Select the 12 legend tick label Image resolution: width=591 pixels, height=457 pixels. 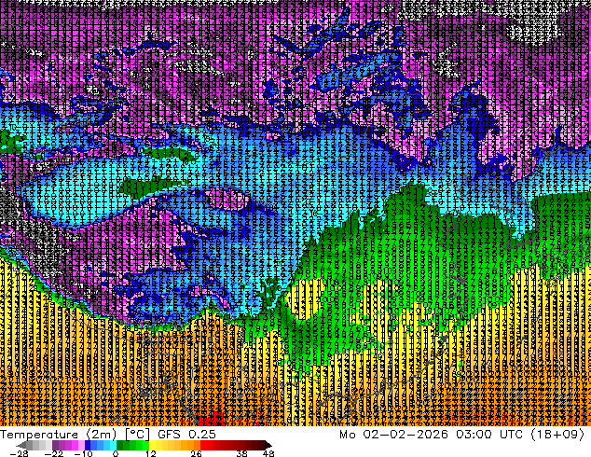pyautogui.click(x=150, y=453)
